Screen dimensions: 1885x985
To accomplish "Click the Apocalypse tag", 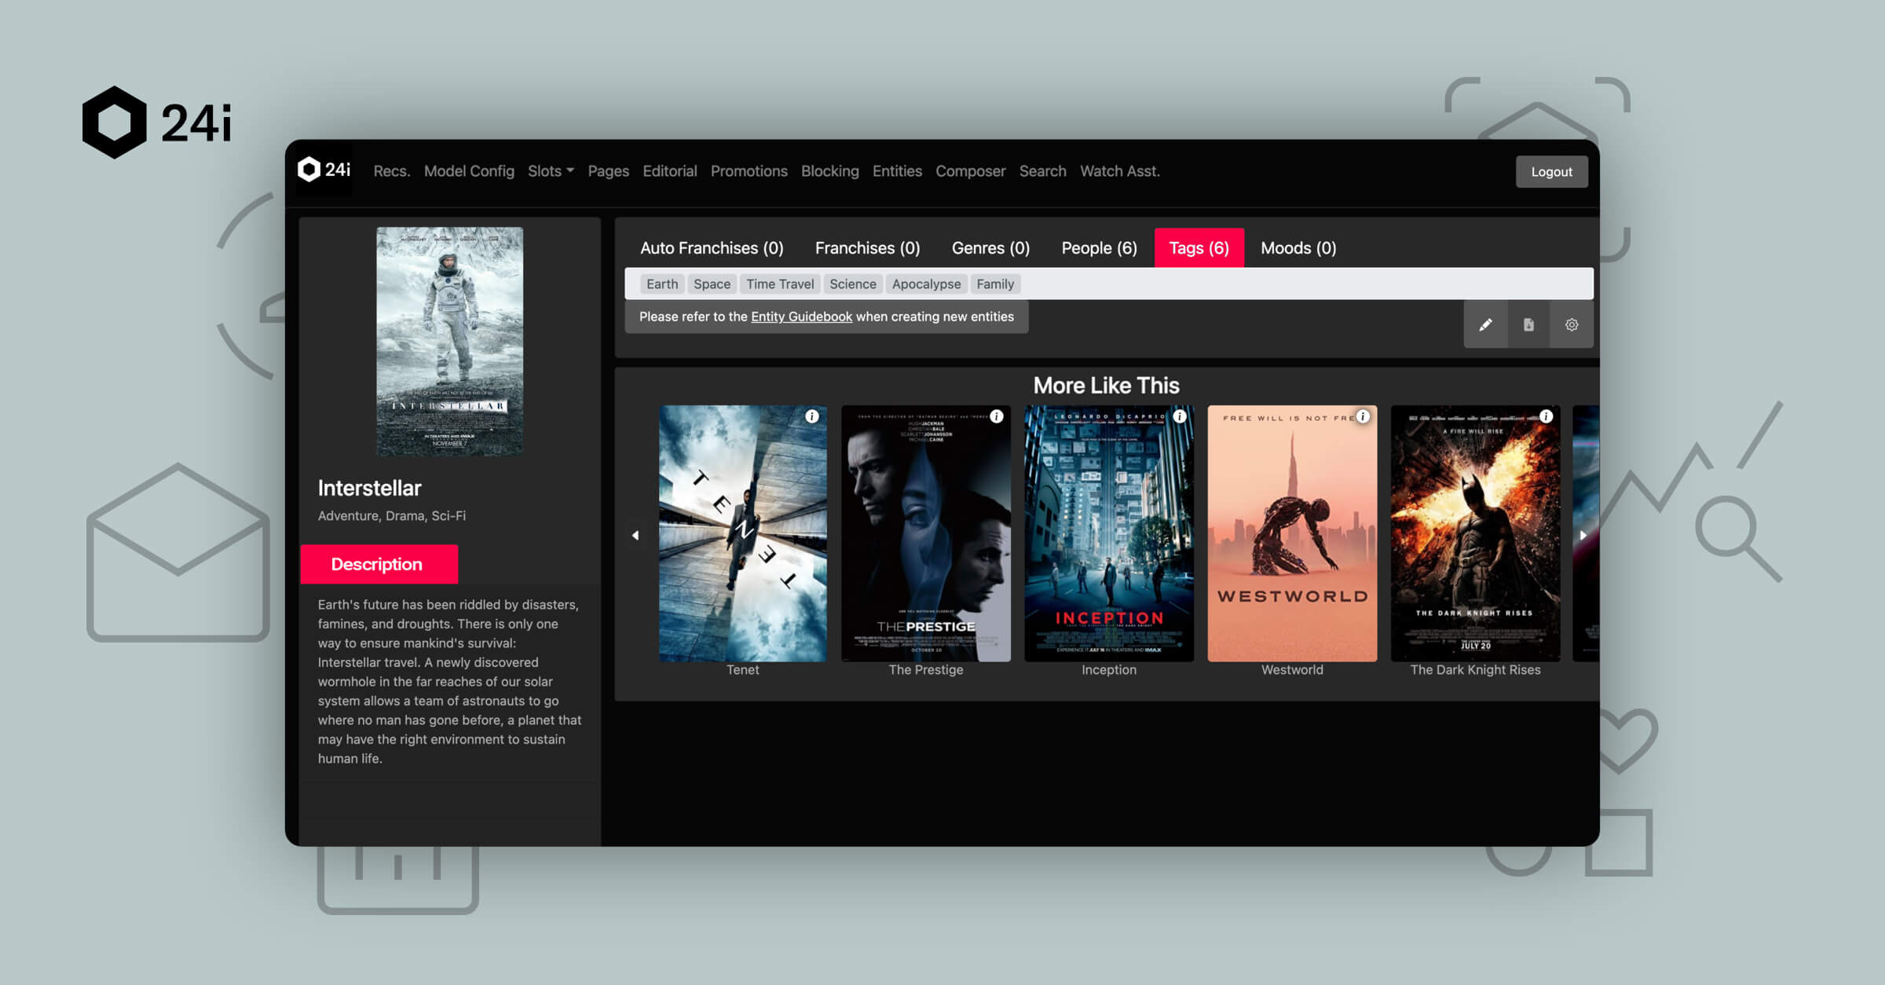I will click(926, 284).
